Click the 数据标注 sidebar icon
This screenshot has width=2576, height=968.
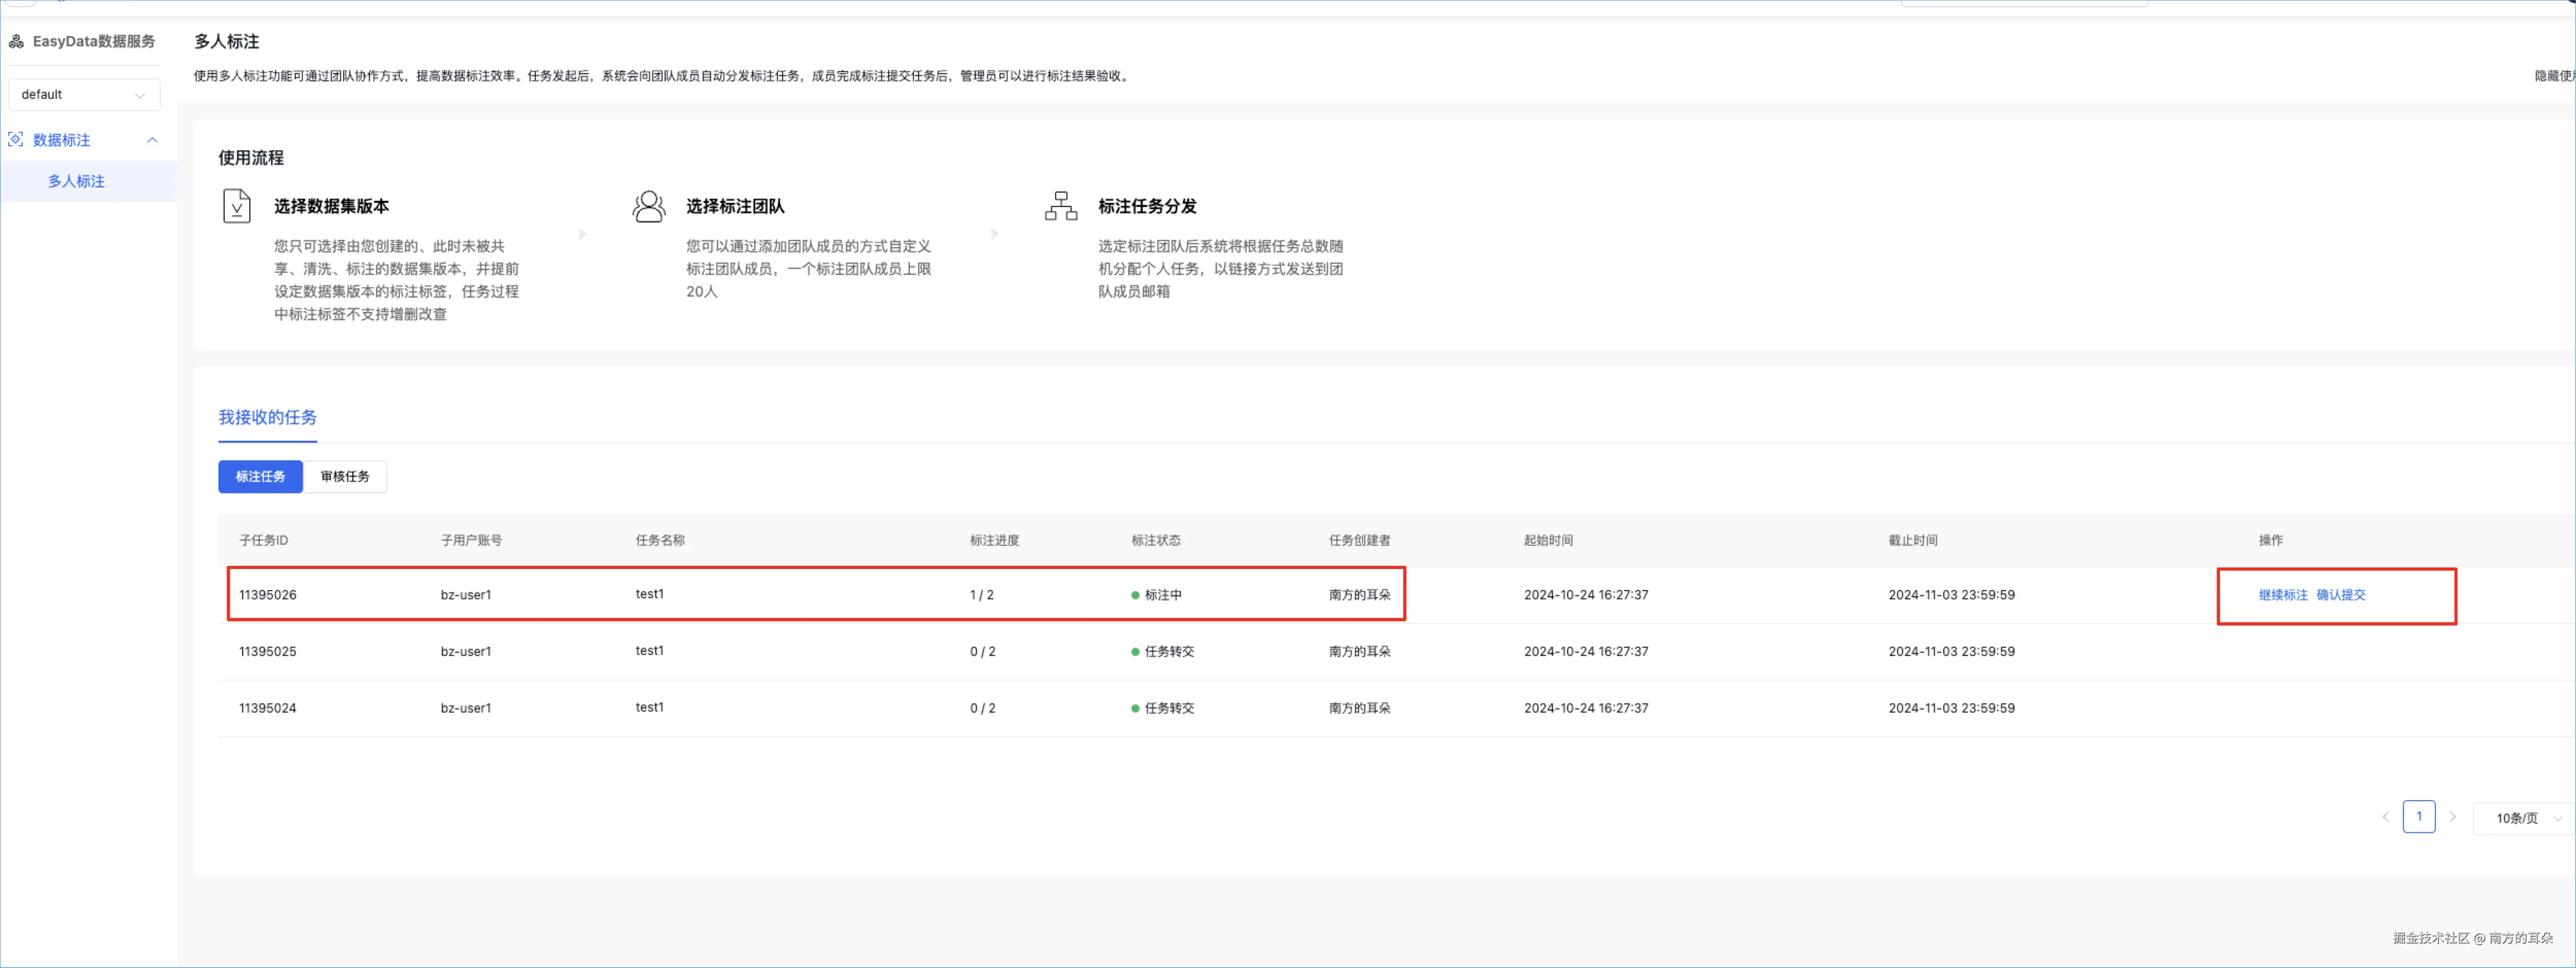click(16, 140)
